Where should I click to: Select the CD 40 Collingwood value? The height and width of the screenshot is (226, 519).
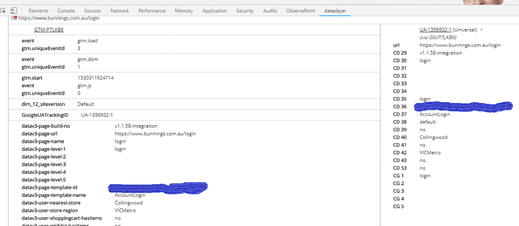[433, 138]
